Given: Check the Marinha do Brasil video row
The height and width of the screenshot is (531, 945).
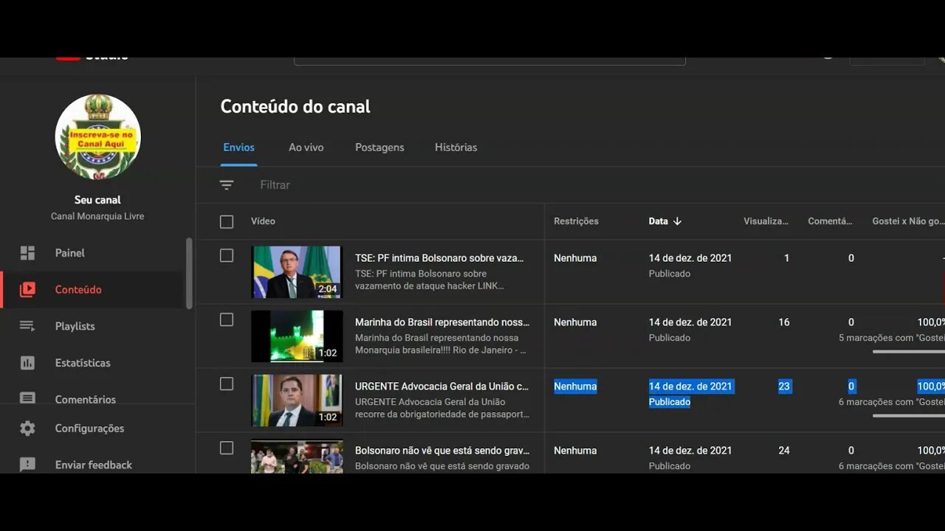Looking at the screenshot, I should [227, 320].
